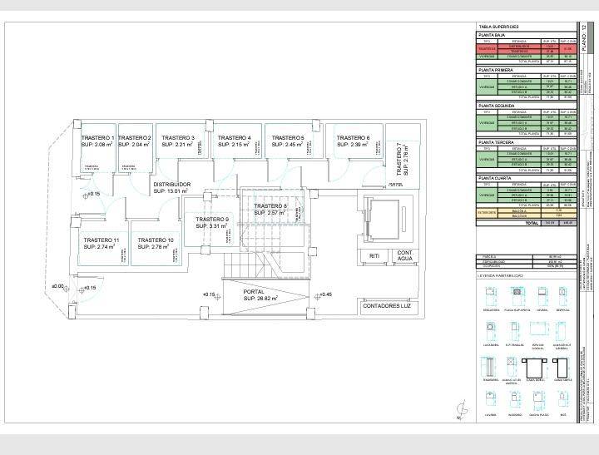The image size is (599, 455).
Task: Select the Contadores Luz box
Action: [388, 306]
